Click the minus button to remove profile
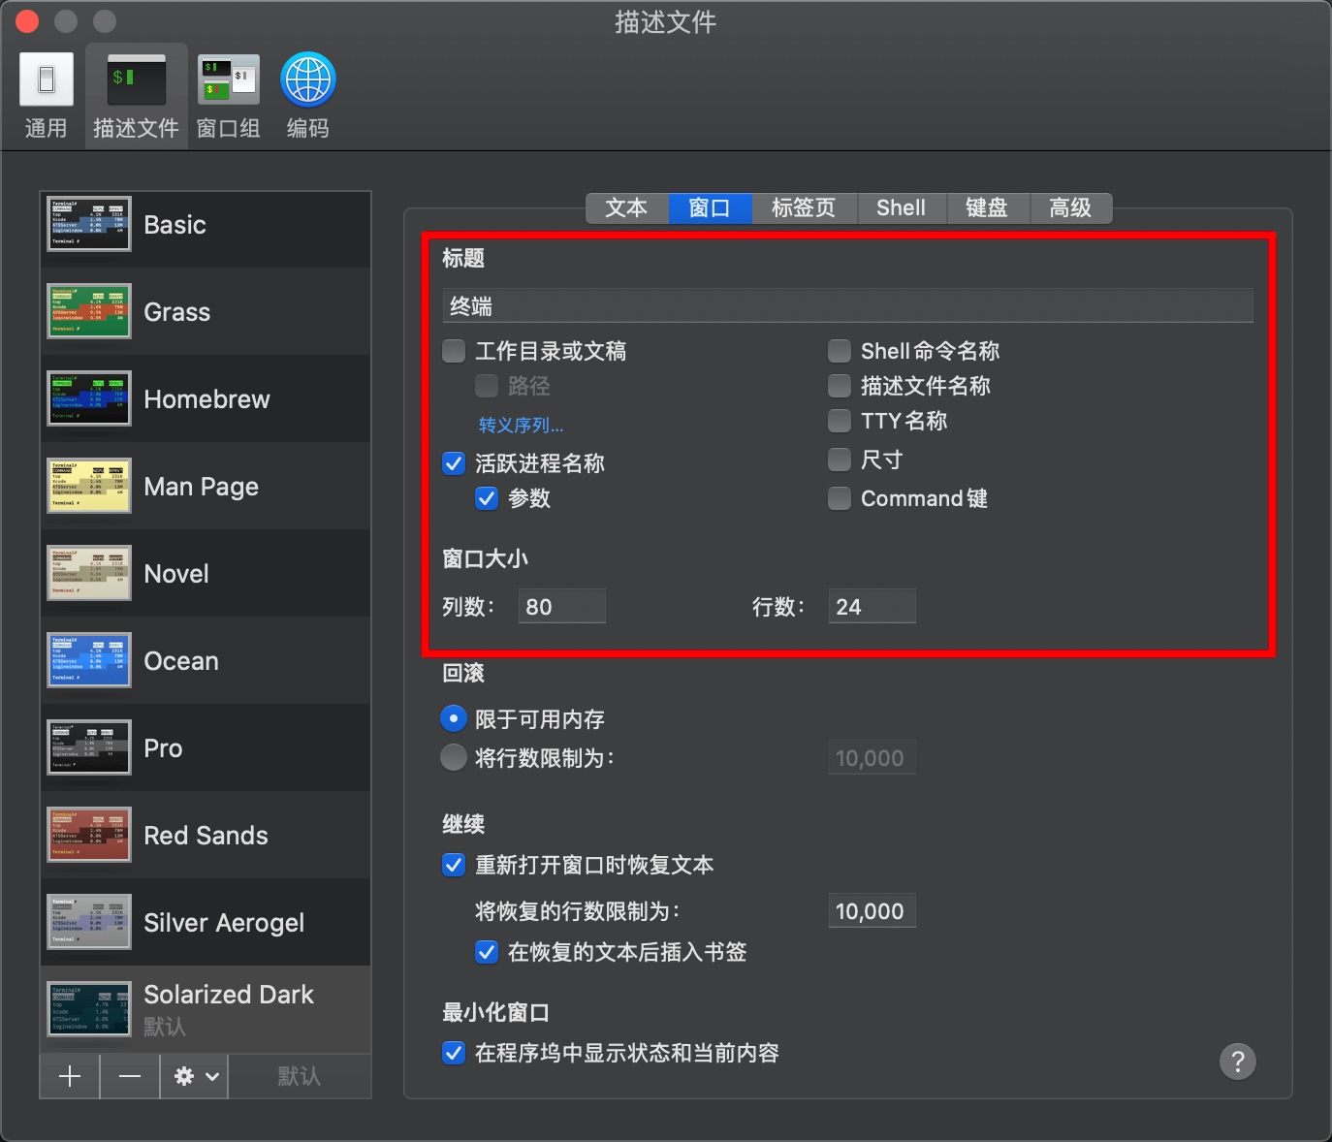The width and height of the screenshot is (1332, 1142). click(x=130, y=1076)
